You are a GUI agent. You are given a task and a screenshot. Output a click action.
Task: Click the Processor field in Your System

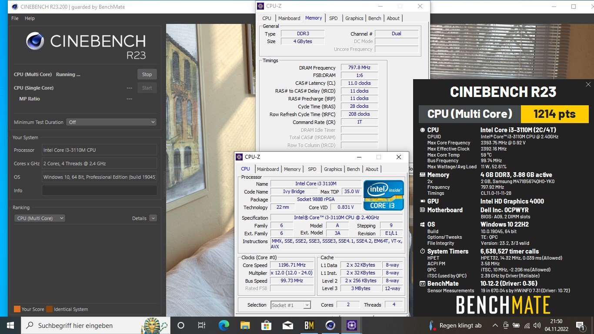[x=99, y=150]
